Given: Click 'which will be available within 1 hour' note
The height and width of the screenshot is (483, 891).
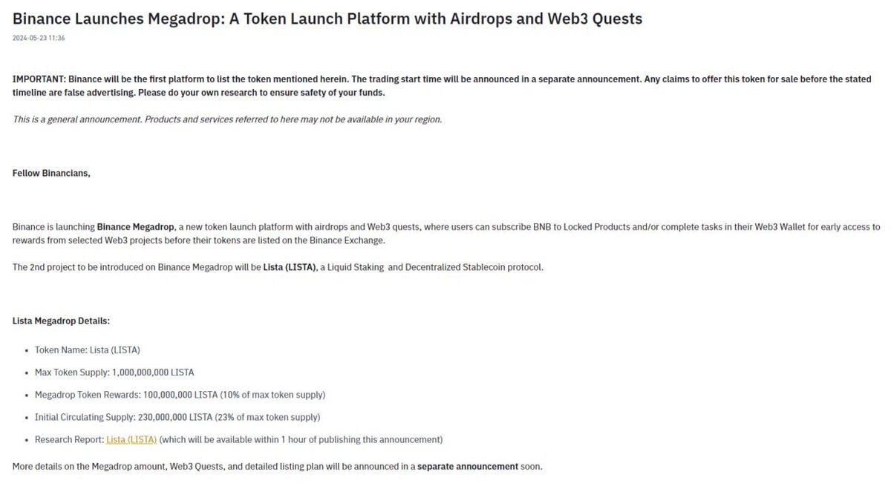Looking at the screenshot, I should point(301,439).
